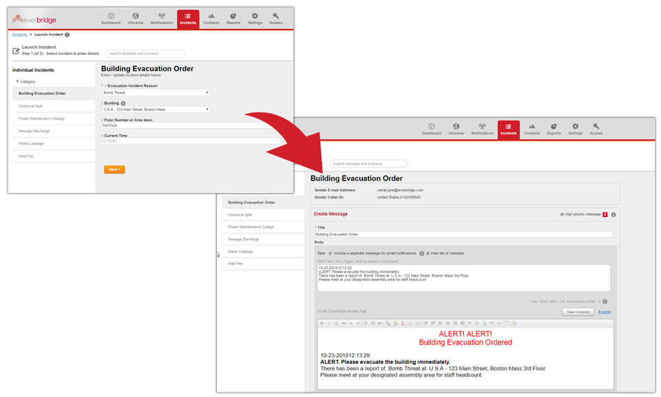Click the Expand link near Clear Contents
Image resolution: width=661 pixels, height=397 pixels.
point(605,312)
